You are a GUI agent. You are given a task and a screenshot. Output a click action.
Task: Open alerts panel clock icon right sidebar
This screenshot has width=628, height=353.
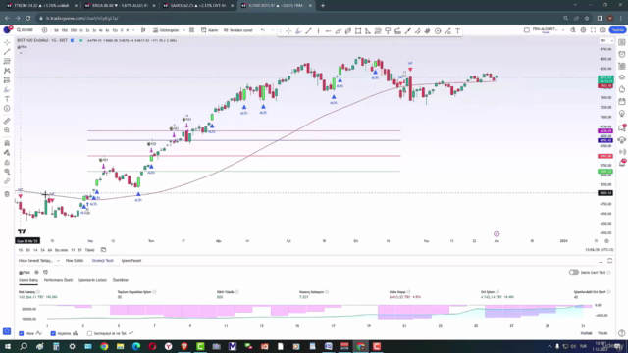pos(621,54)
